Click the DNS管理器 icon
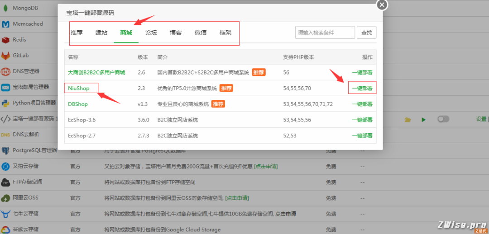 pyautogui.click(x=5, y=71)
